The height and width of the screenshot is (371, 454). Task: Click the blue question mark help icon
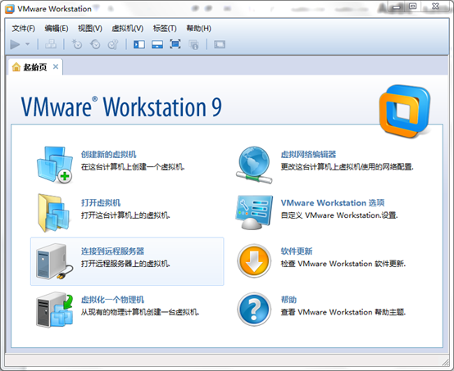pos(254,310)
